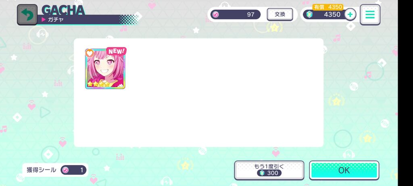Tap the crystal gem icon beside 4350
This screenshot has height=186, width=413.
coord(309,15)
